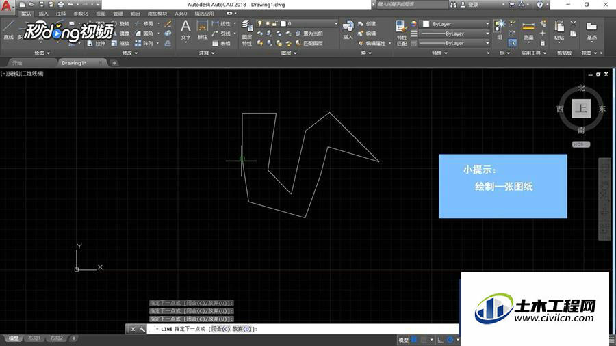Screen dimensions: 616x346
Task: Choose 放弃(U) option in command line
Action: click(x=242, y=329)
